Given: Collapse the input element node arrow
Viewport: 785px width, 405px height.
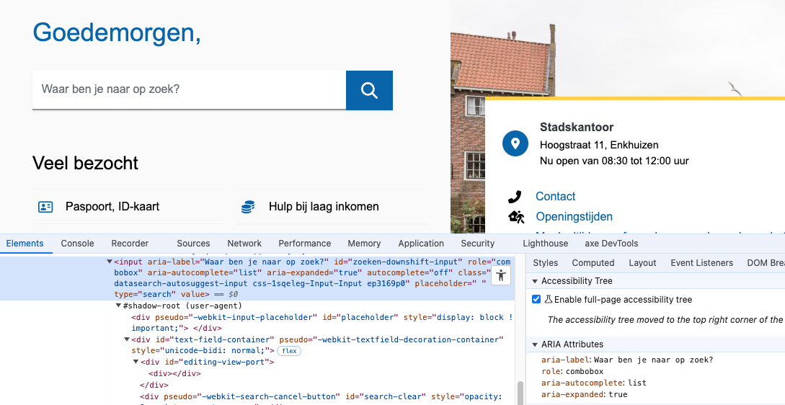Looking at the screenshot, I should tap(110, 262).
